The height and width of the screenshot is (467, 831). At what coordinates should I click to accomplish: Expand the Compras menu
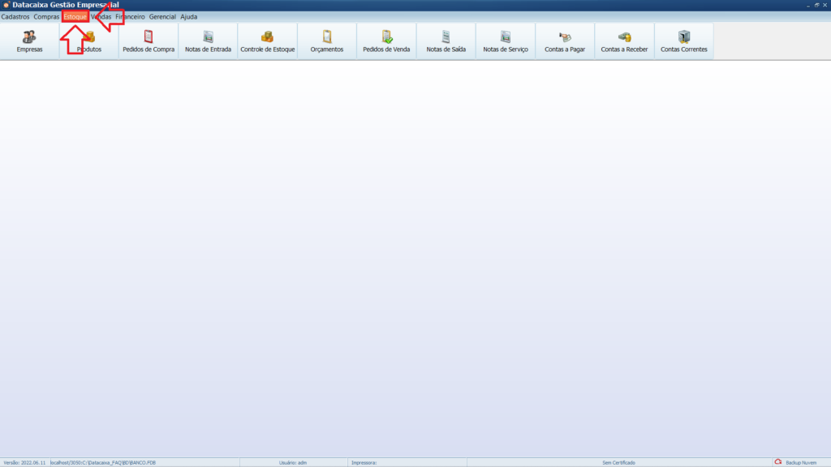coord(46,16)
